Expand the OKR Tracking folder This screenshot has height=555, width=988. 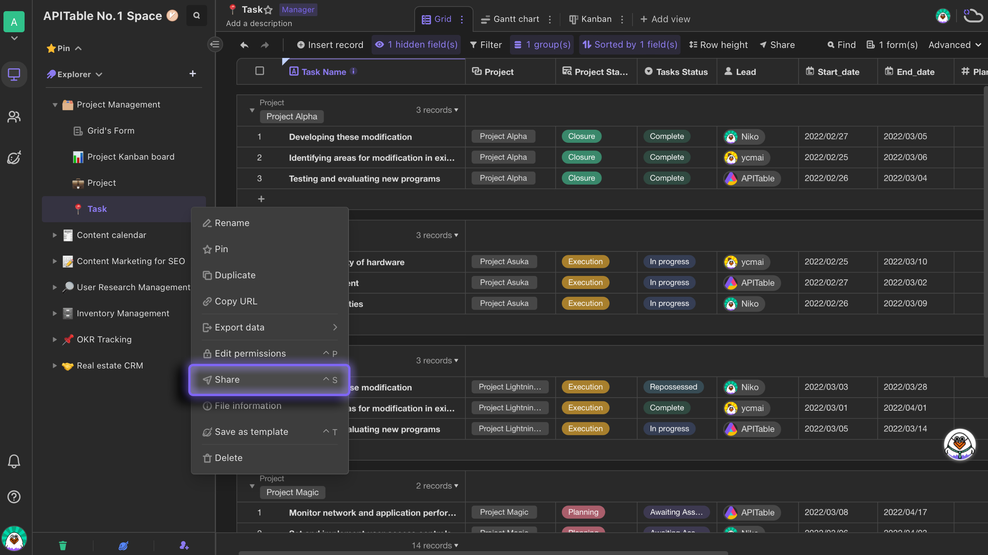pyautogui.click(x=55, y=340)
